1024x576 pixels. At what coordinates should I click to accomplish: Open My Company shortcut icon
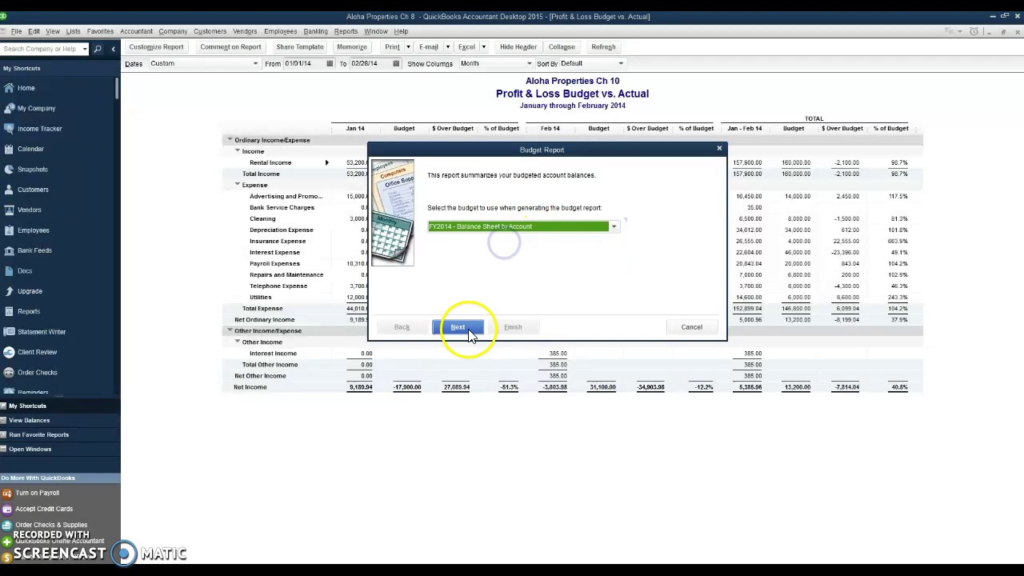(x=9, y=108)
